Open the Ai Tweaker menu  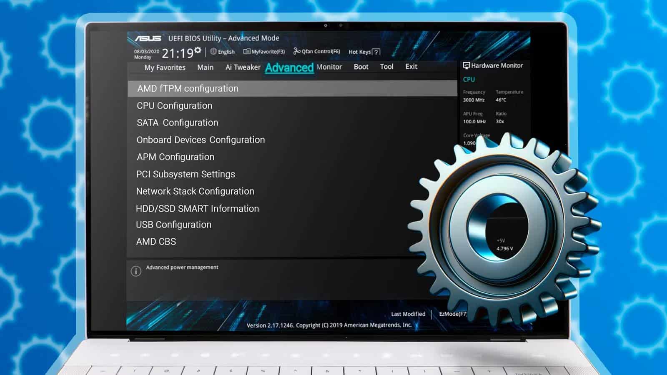point(242,67)
